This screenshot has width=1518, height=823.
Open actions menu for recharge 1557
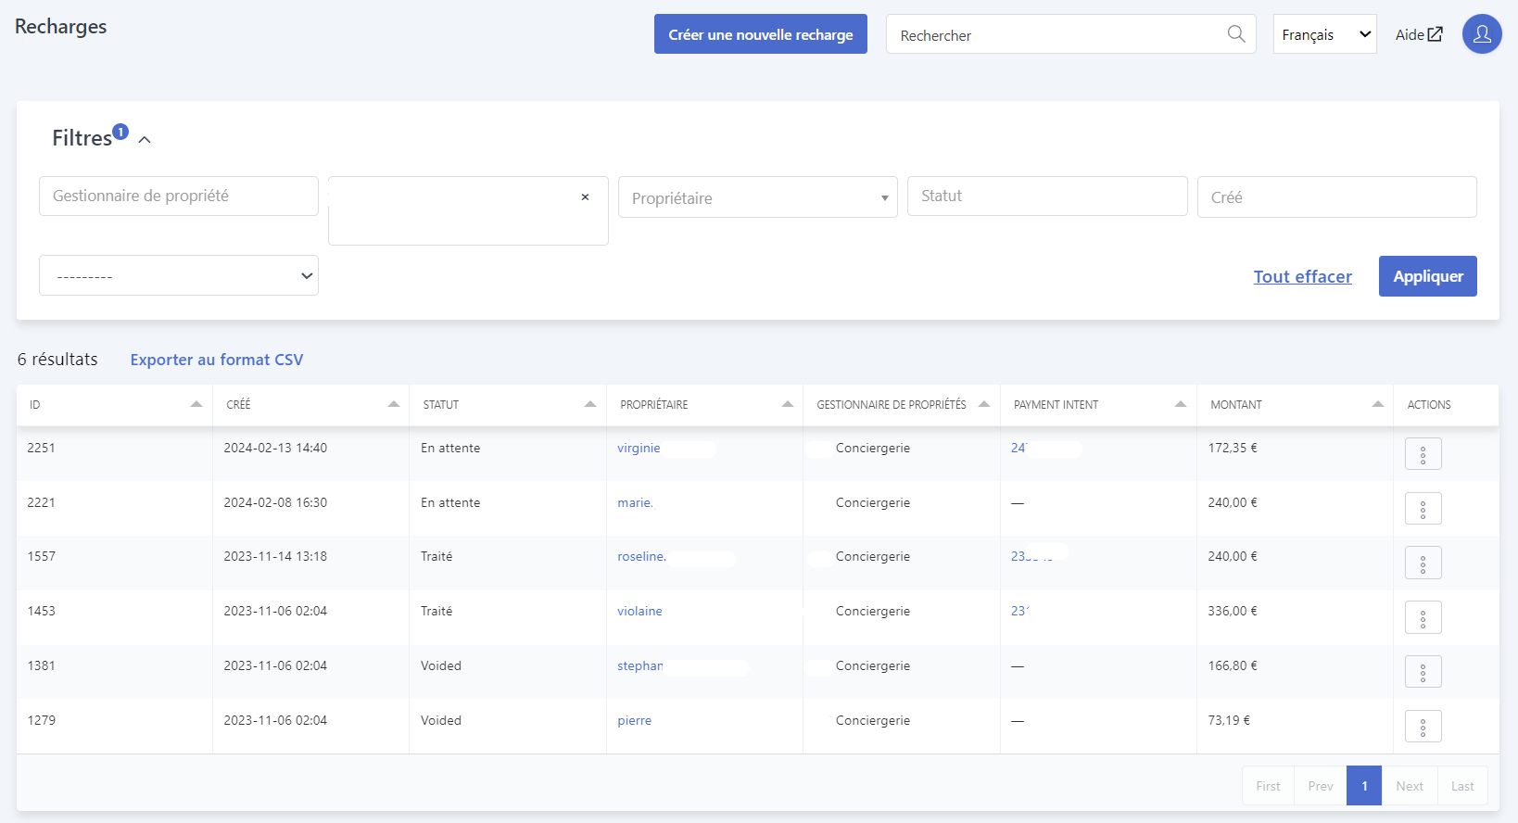click(1423, 563)
